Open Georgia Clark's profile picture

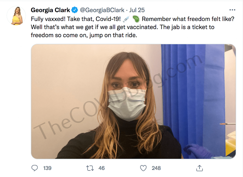16,16
